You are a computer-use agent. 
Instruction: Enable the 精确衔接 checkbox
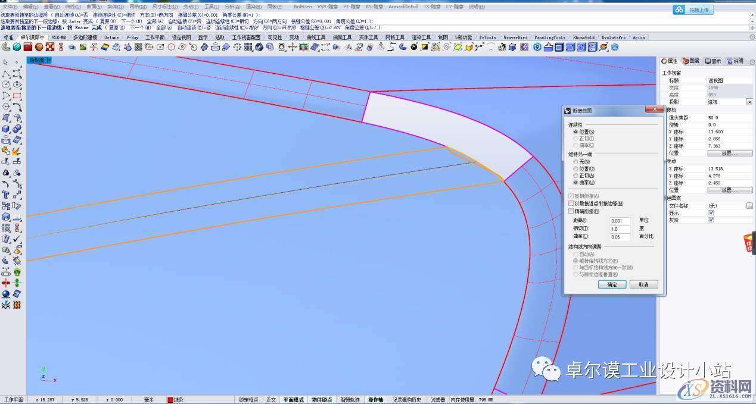571,211
